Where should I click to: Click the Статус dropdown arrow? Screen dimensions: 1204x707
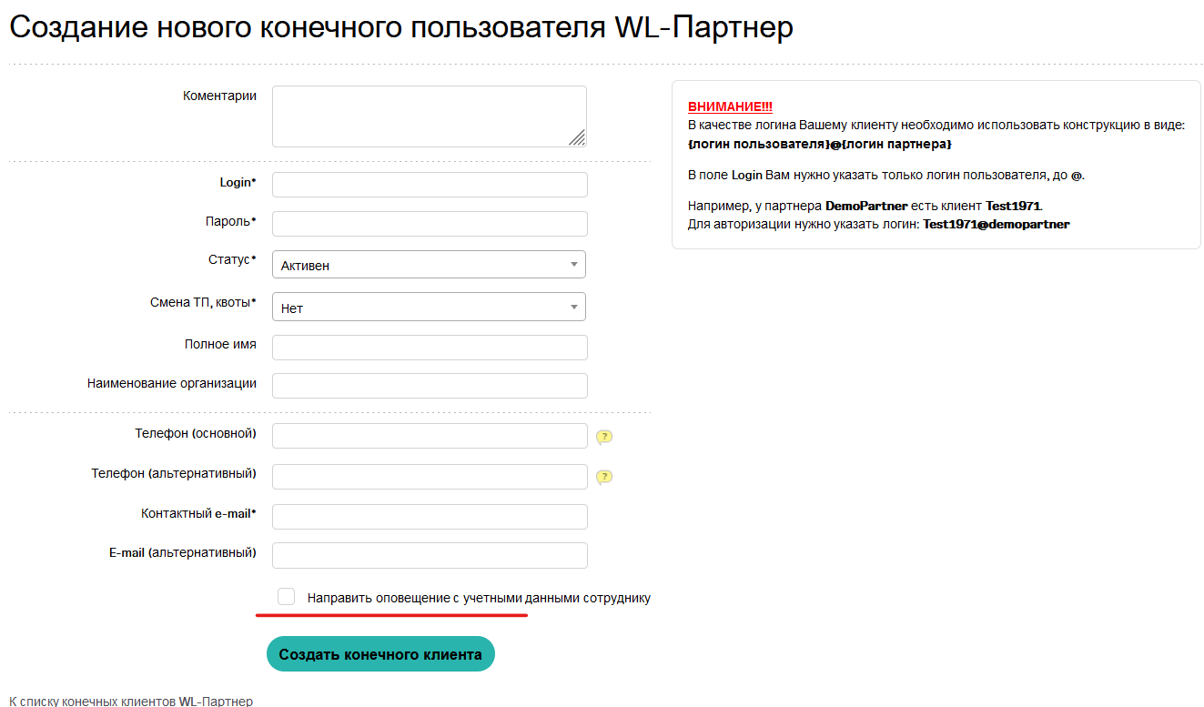tap(573, 265)
